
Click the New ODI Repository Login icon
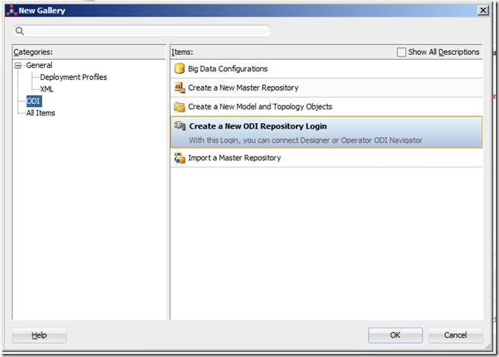180,126
